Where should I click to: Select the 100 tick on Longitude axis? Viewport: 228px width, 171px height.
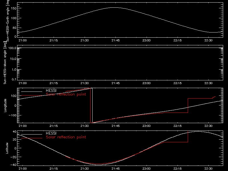(13, 96)
